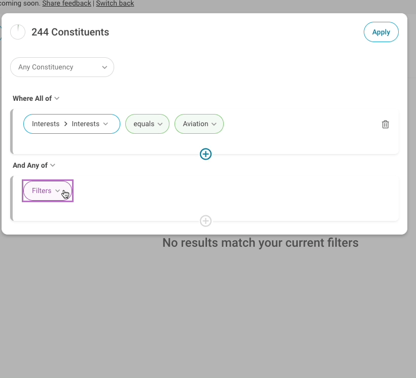This screenshot has width=416, height=378.
Task: Click the No results match your current filters message
Action: [x=260, y=243]
